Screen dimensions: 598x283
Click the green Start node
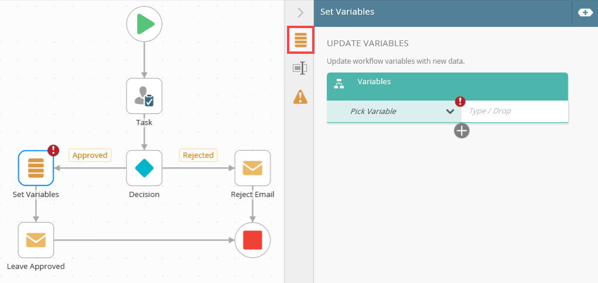pyautogui.click(x=144, y=25)
